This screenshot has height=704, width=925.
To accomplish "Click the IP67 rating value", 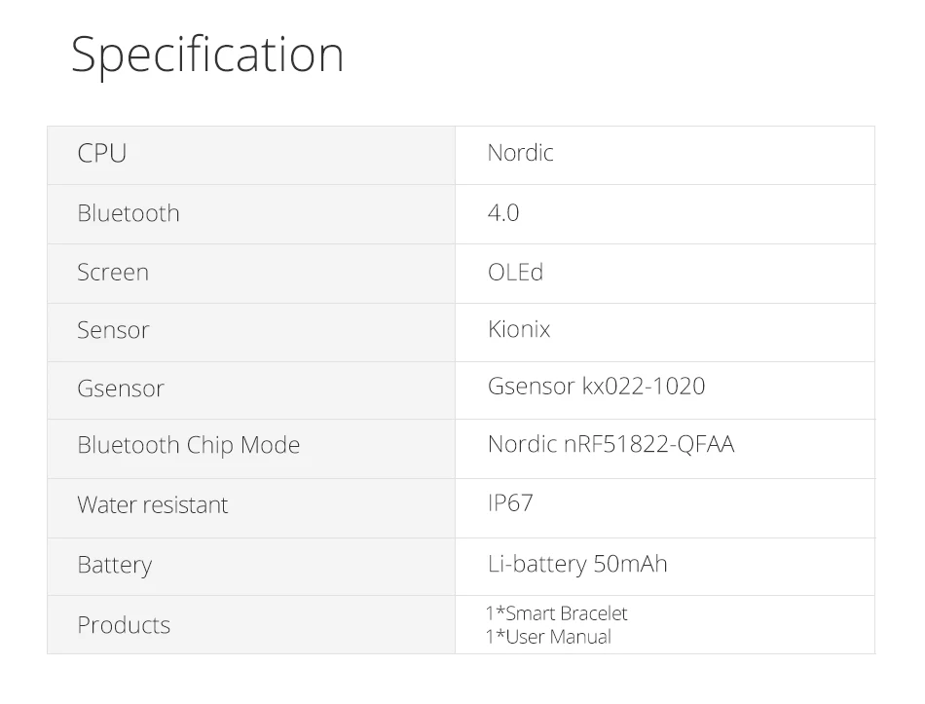I will [x=510, y=503].
